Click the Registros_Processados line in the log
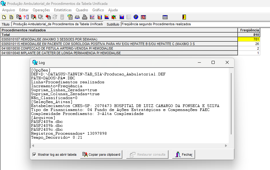 [x=69, y=134]
